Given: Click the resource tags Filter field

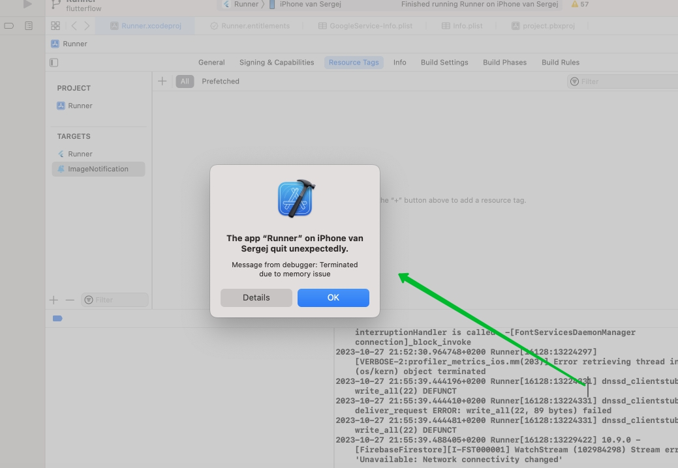Looking at the screenshot, I should click(623, 81).
